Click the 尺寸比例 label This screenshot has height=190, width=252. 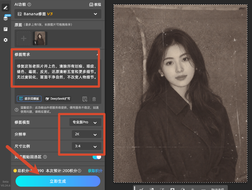[x=22, y=146]
